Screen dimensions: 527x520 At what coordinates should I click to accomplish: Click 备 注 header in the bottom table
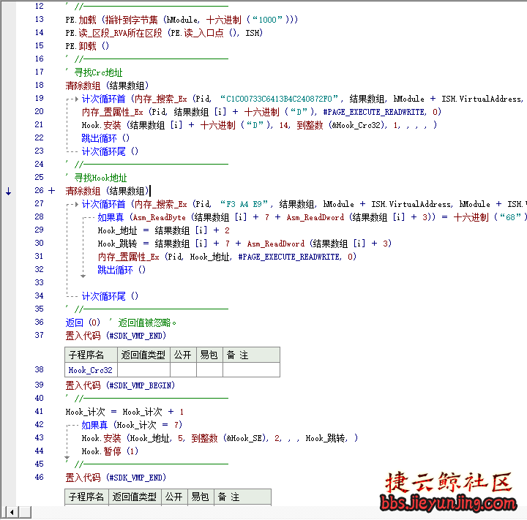pyautogui.click(x=242, y=497)
